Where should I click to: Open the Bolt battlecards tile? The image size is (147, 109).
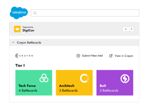[x=115, y=83]
